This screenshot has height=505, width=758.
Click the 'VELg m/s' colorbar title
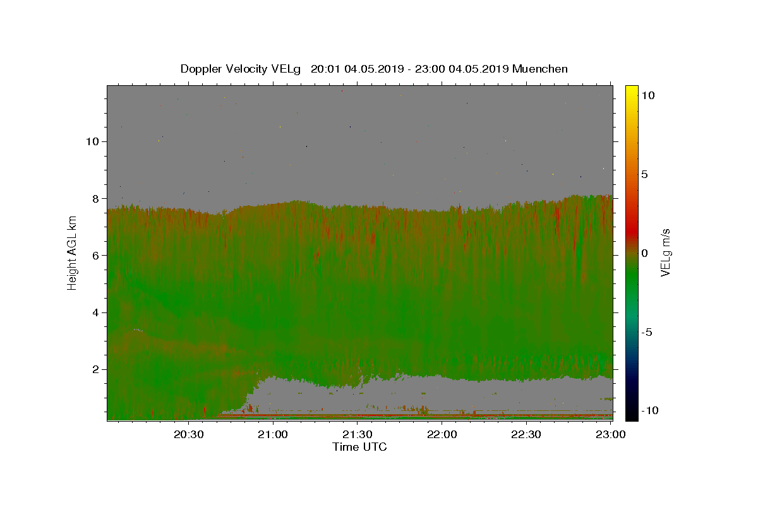point(666,252)
